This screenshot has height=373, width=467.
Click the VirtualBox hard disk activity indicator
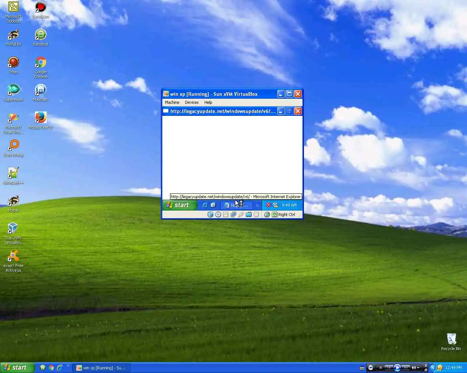tap(210, 215)
